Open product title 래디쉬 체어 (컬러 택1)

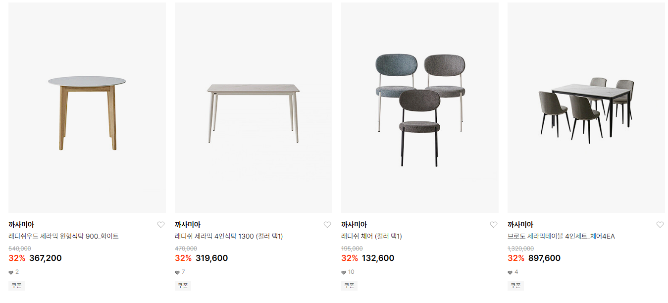(x=371, y=237)
